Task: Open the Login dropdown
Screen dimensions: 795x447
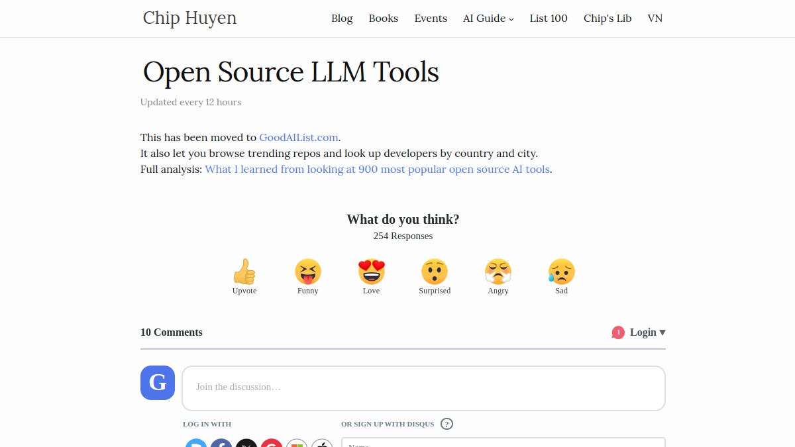Action: [x=647, y=332]
